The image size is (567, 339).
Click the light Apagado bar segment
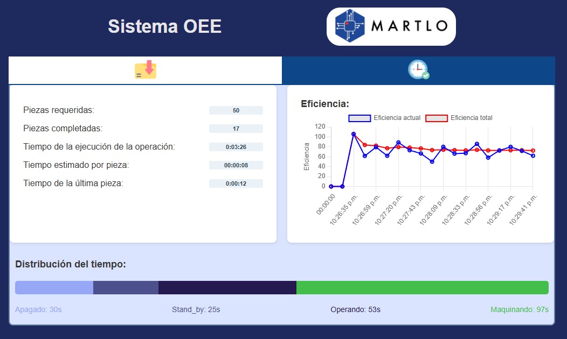click(x=54, y=287)
